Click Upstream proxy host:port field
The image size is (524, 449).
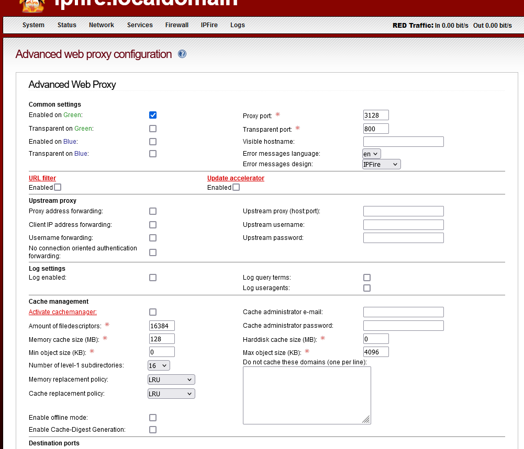point(404,211)
